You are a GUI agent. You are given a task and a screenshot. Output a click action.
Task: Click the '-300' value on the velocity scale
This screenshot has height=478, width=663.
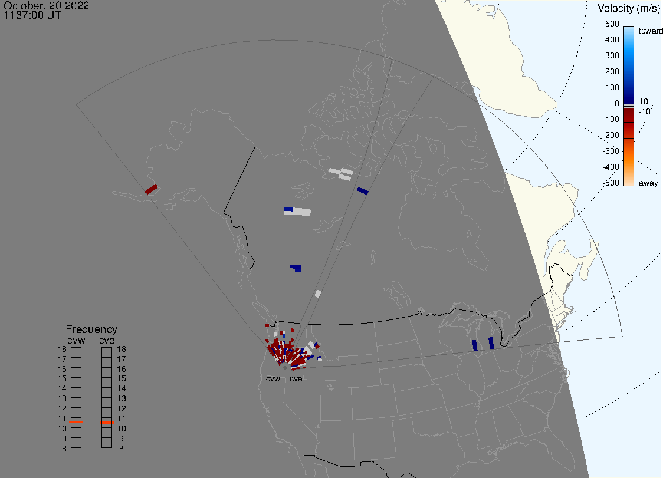(x=611, y=151)
